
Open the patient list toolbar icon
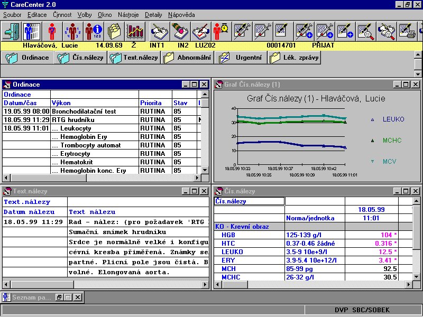click(32, 31)
